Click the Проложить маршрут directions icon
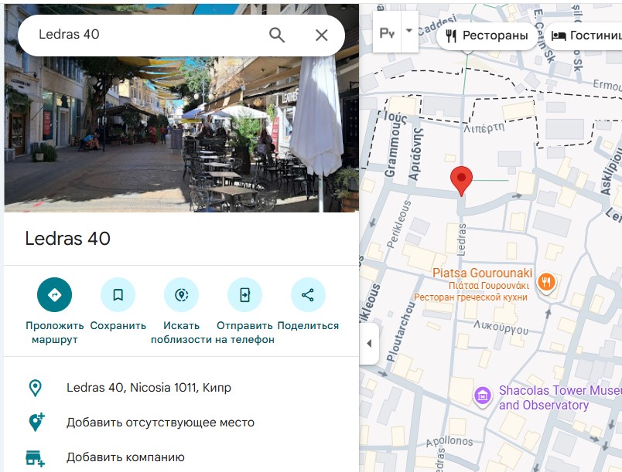Screen dimensions: 622x472 (x=54, y=294)
